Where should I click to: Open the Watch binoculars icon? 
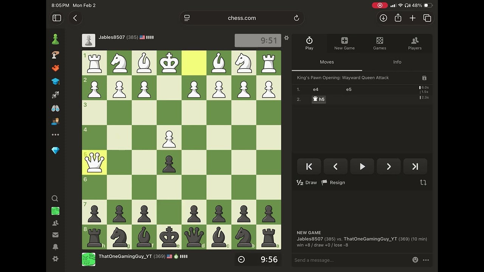(55, 108)
